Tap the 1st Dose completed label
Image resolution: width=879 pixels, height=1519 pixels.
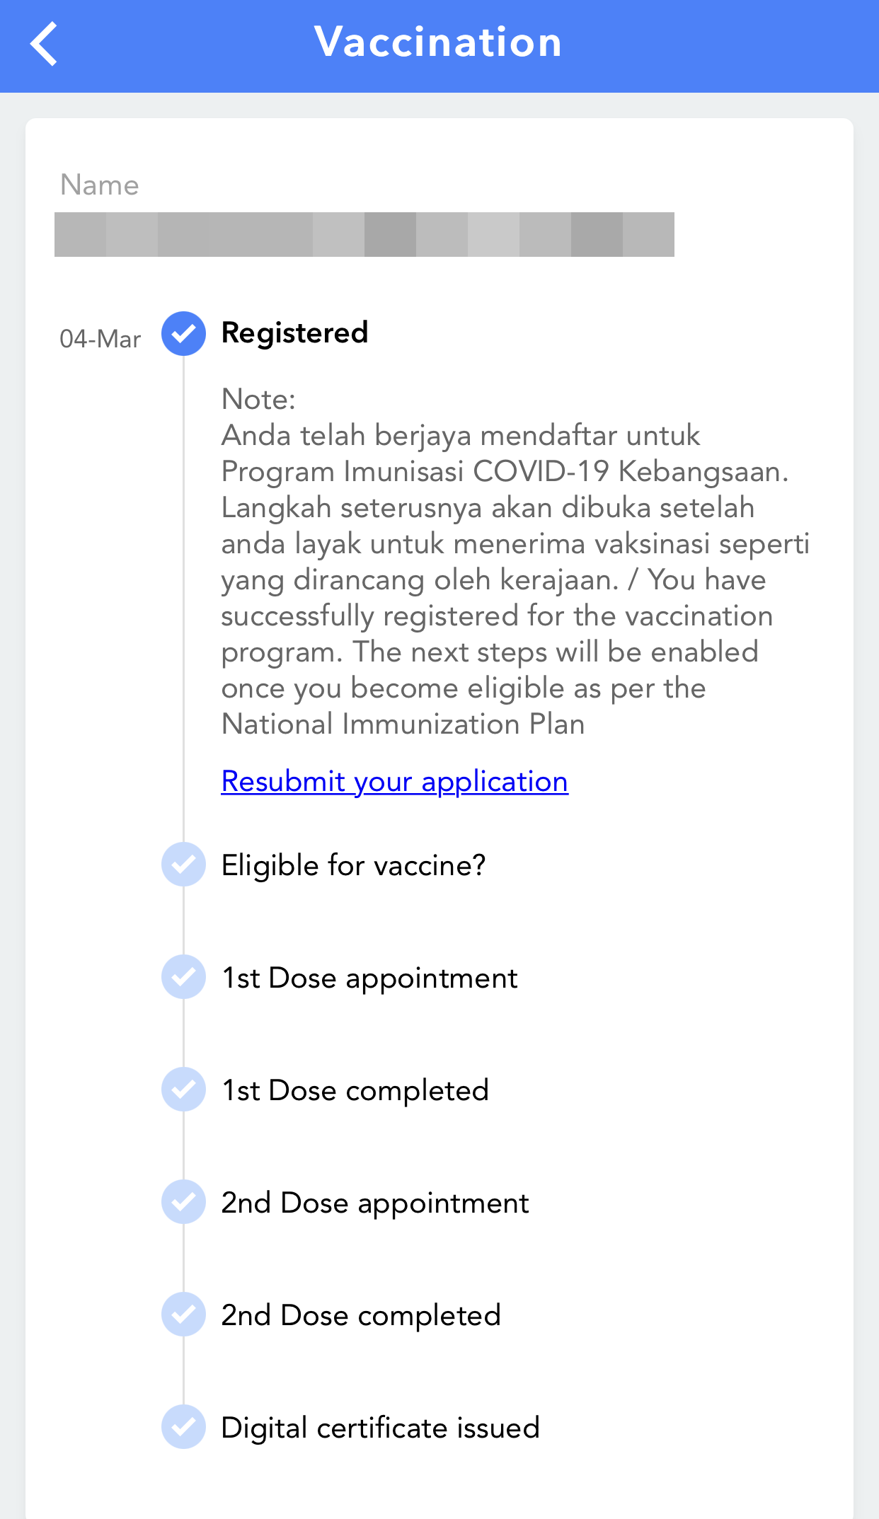point(355,1090)
